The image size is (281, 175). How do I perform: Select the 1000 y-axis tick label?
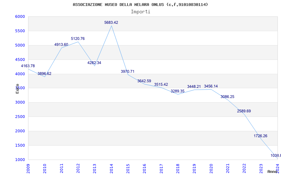tap(20, 160)
